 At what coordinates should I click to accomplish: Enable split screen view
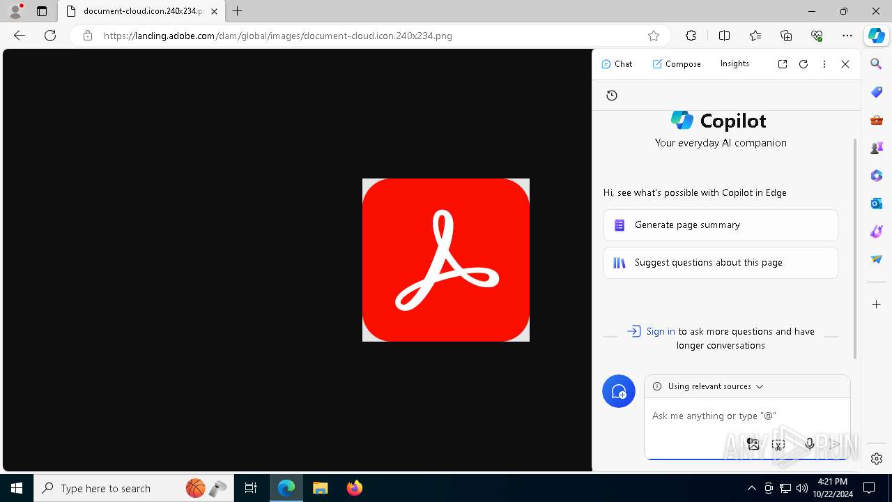click(724, 36)
